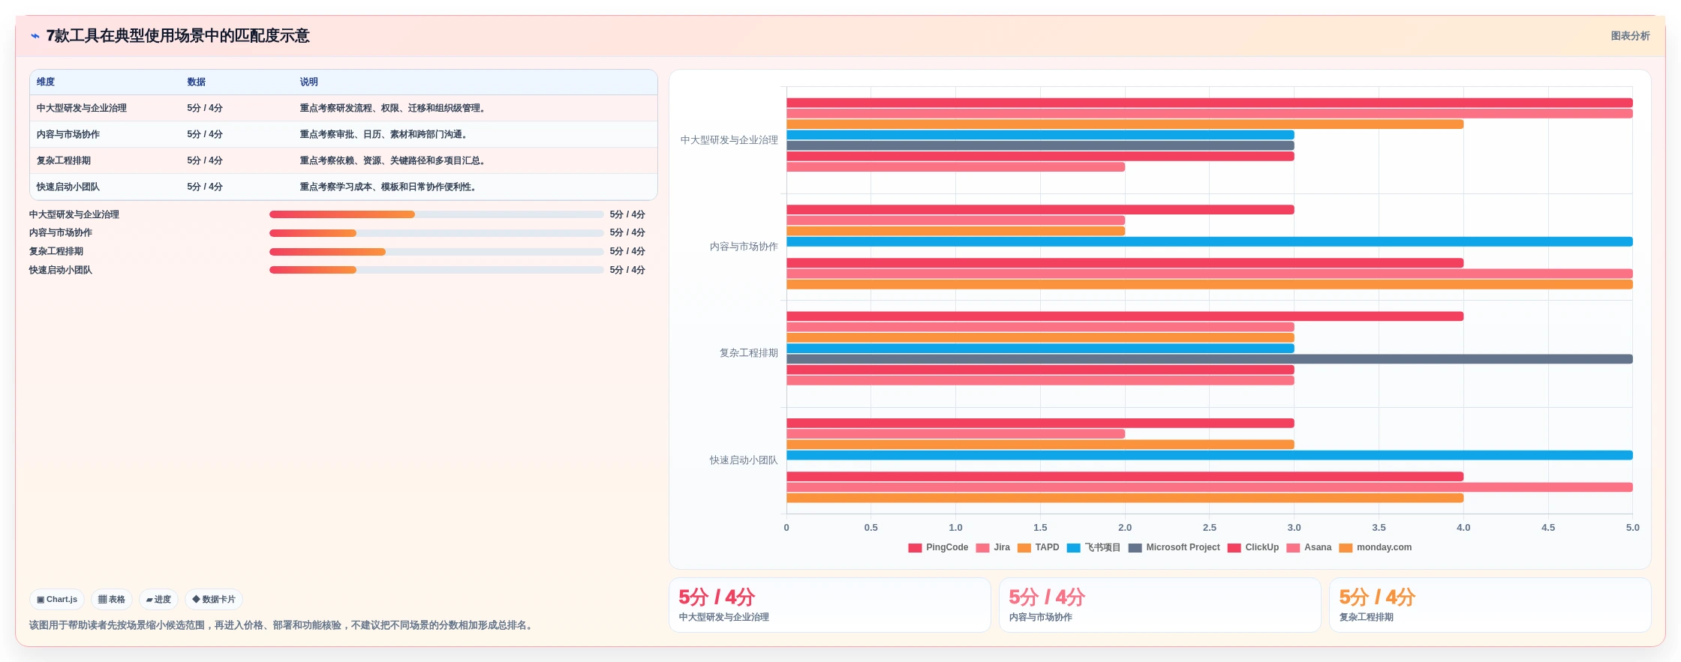The height and width of the screenshot is (662, 1681).
Task: Click the Asana legend label
Action: (x=1318, y=547)
